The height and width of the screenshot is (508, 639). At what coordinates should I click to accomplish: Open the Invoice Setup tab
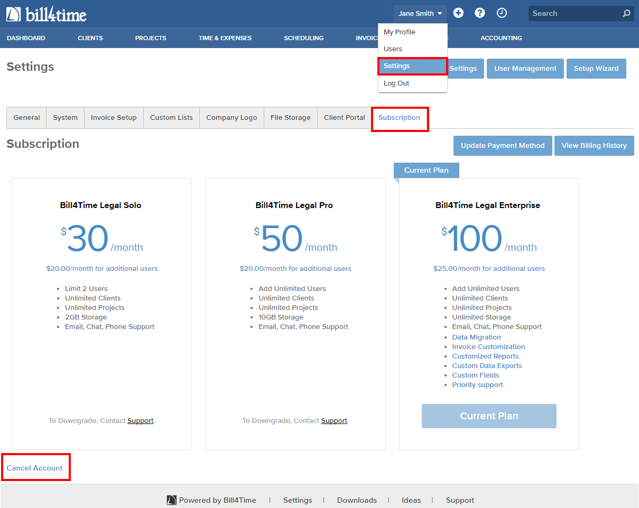[x=114, y=118]
